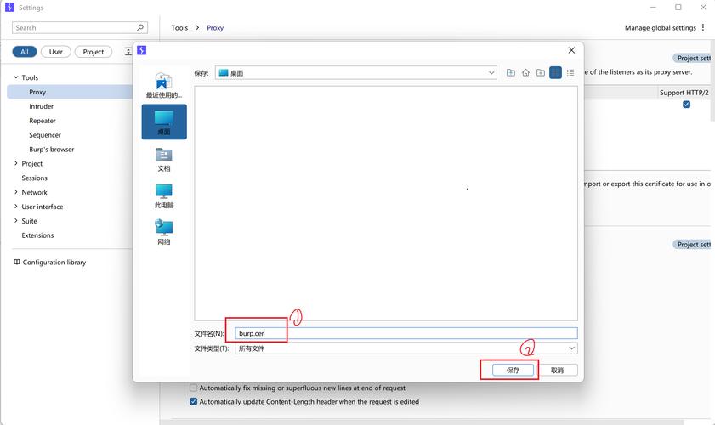
Task: Go to the home folder icon
Action: coord(525,72)
